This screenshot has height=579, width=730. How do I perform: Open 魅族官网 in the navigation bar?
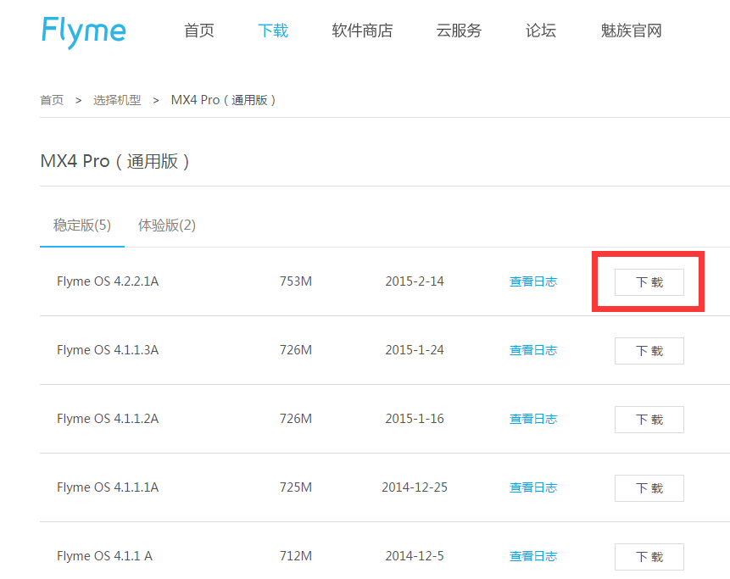pyautogui.click(x=631, y=31)
